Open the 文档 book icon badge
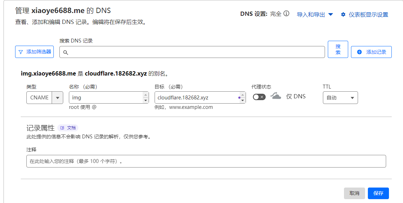Viewport: 403px width, 203px height. [x=62, y=128]
